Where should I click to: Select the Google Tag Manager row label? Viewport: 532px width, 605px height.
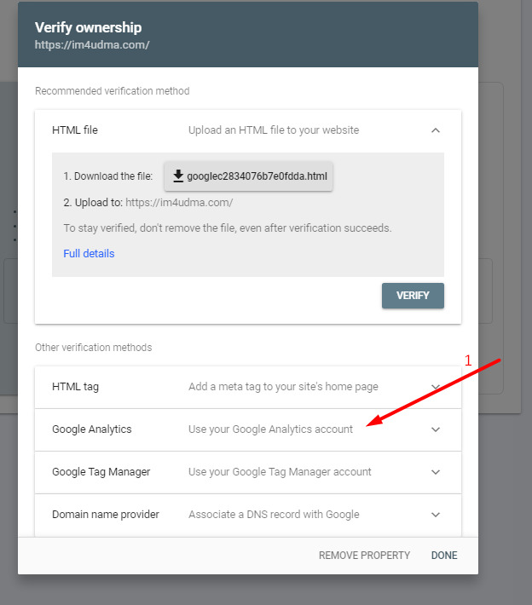(x=101, y=471)
